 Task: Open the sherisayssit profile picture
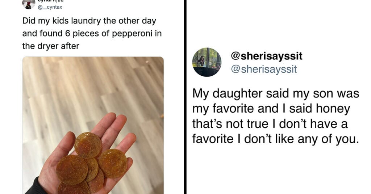207,62
